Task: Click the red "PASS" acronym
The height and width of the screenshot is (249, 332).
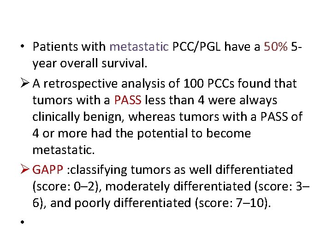Action: pos(128,100)
